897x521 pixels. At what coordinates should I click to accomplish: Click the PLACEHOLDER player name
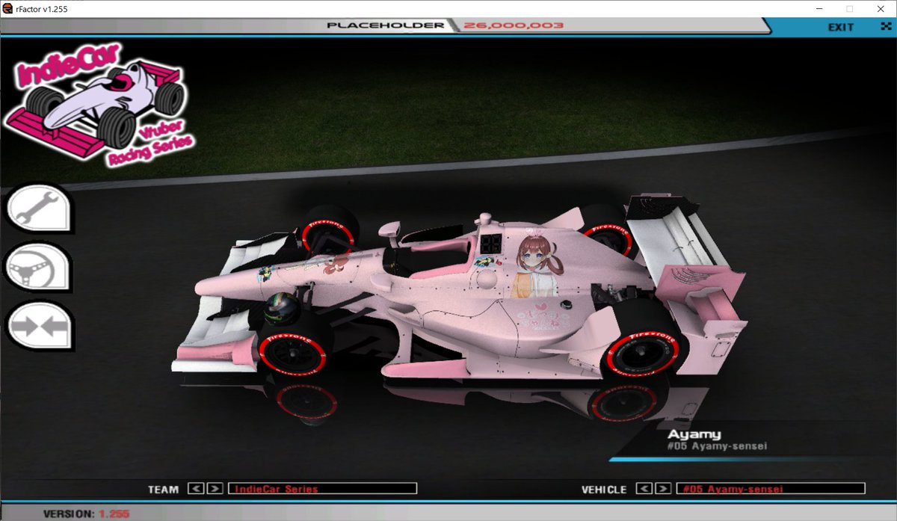[x=386, y=25]
